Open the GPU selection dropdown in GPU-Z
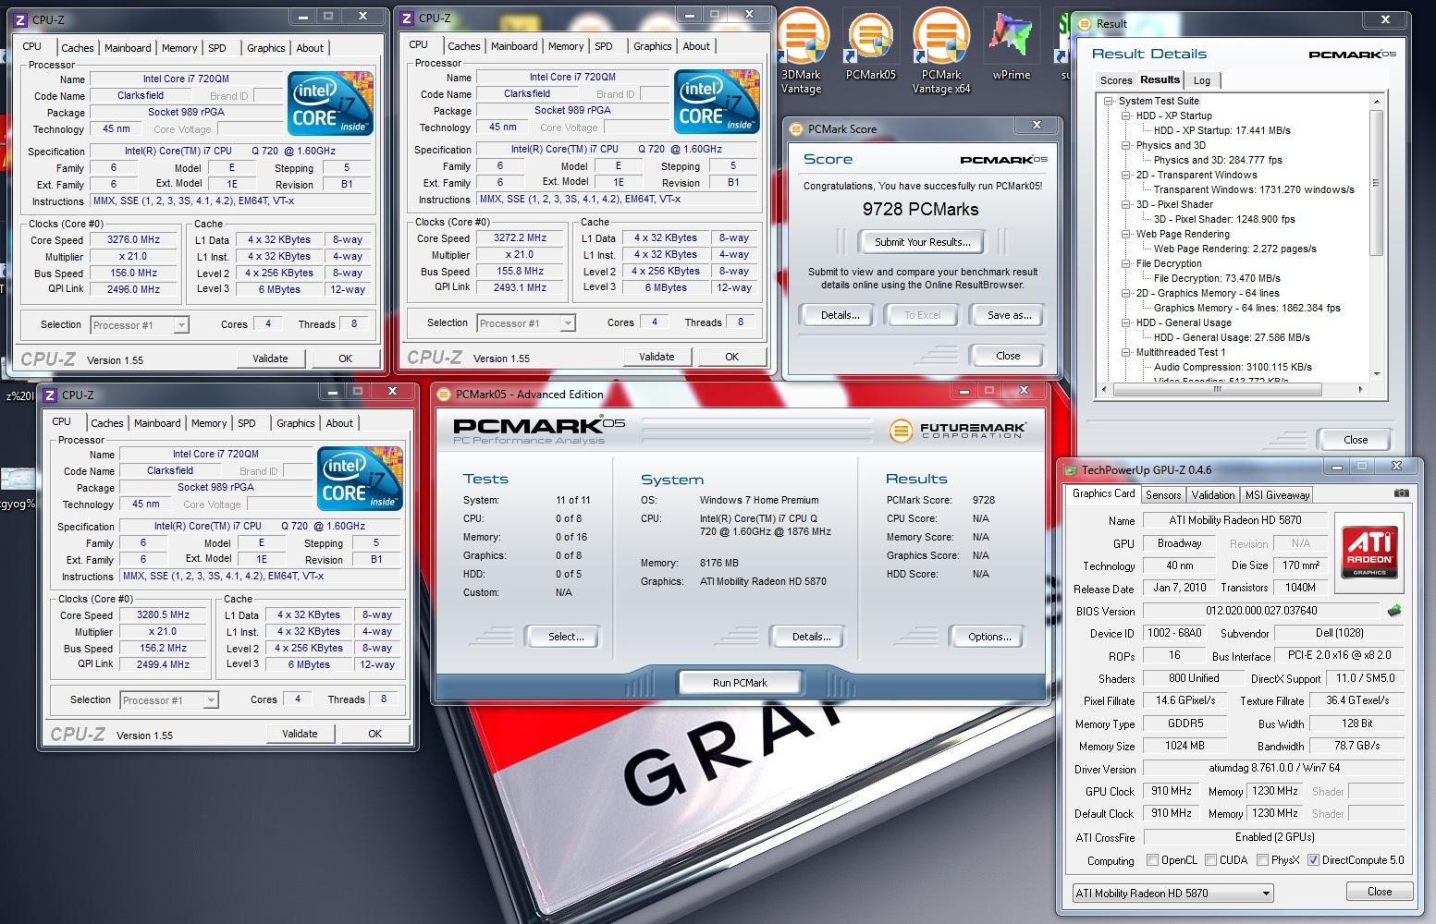 [1172, 894]
